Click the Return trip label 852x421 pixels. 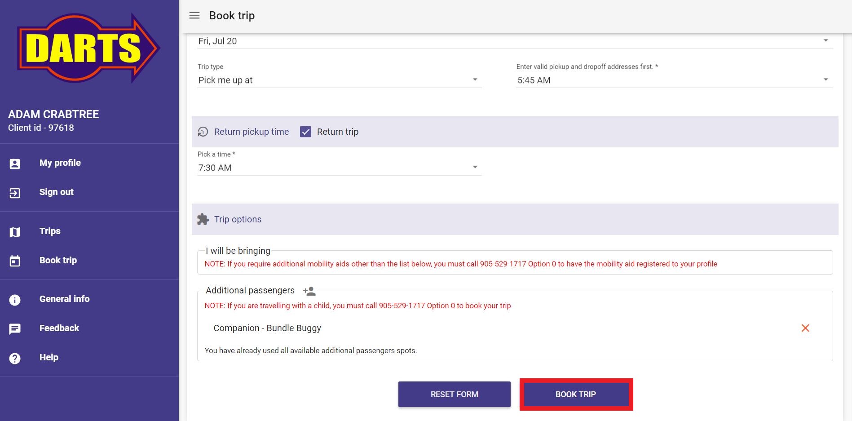338,132
